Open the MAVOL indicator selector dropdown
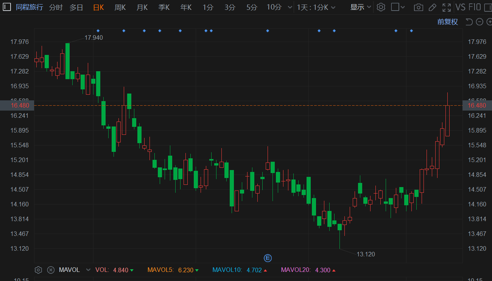 coord(88,270)
